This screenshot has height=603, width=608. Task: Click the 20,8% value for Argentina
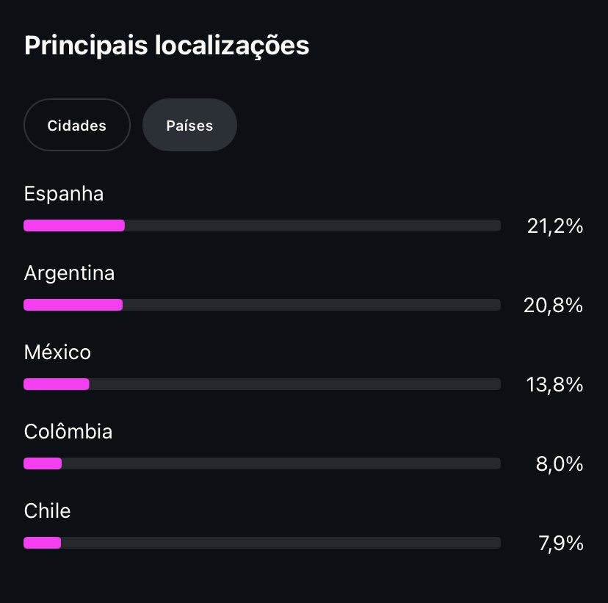coord(553,306)
